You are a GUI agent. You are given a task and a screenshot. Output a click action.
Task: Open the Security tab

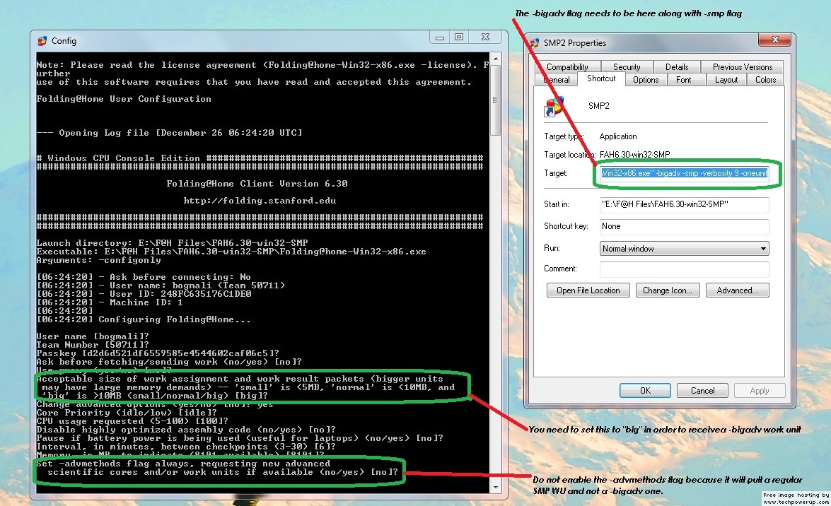coord(627,66)
